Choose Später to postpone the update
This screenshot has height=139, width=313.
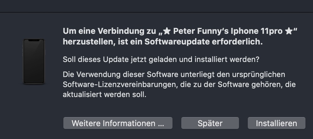(210, 123)
